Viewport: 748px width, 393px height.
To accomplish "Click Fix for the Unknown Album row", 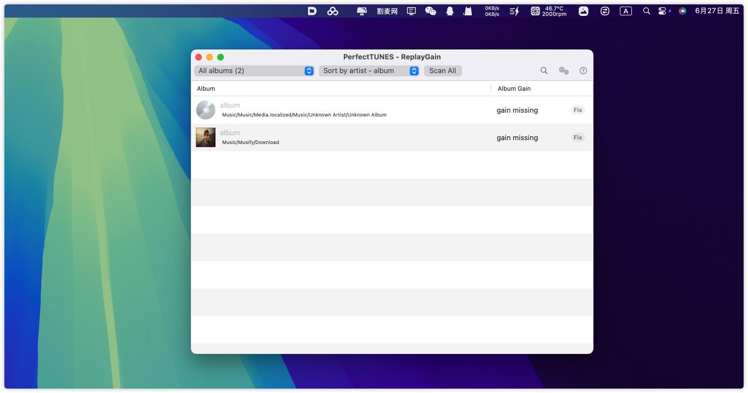I will (577, 110).
